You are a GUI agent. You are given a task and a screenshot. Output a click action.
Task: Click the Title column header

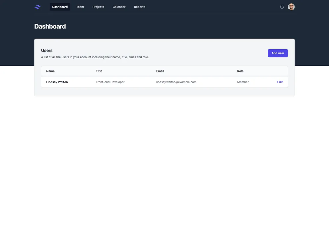(99, 71)
